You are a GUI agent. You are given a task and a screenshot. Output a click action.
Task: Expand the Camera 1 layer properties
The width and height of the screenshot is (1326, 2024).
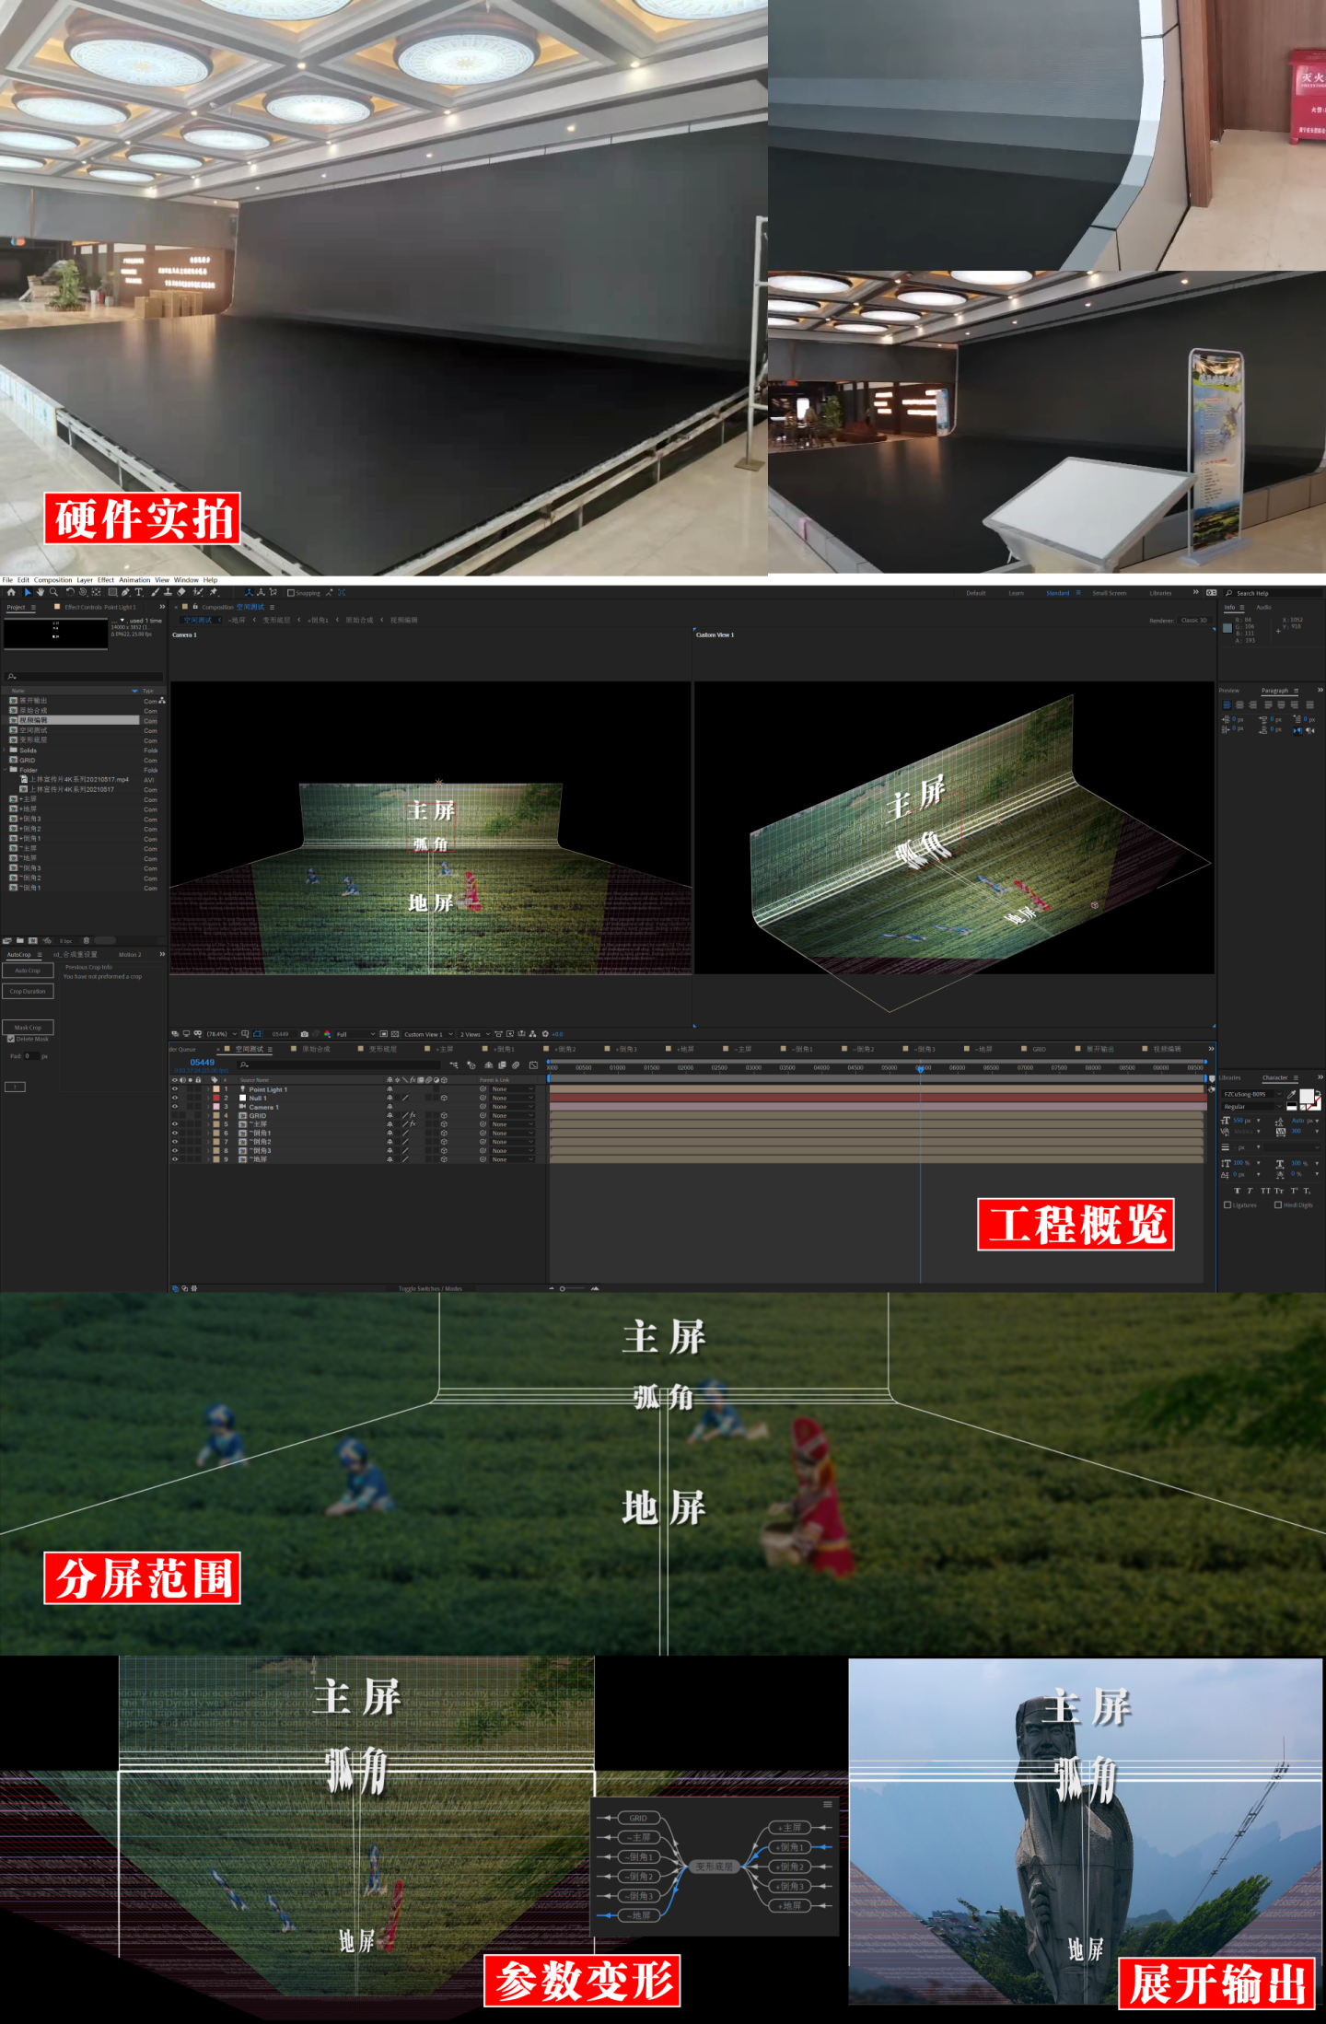(209, 1107)
